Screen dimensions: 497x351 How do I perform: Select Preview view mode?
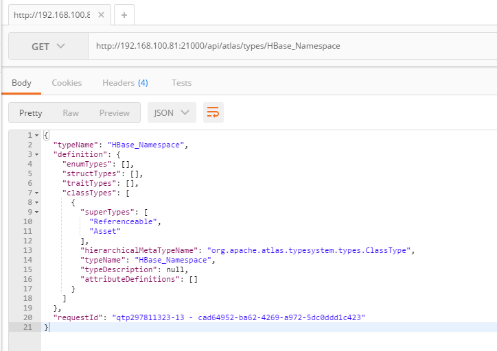tap(115, 113)
